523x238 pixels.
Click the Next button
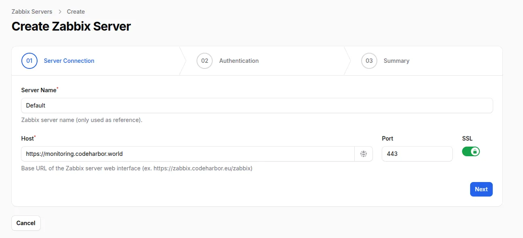481,189
